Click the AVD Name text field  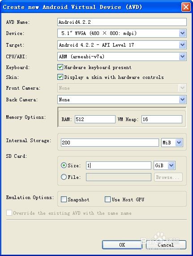122,22
